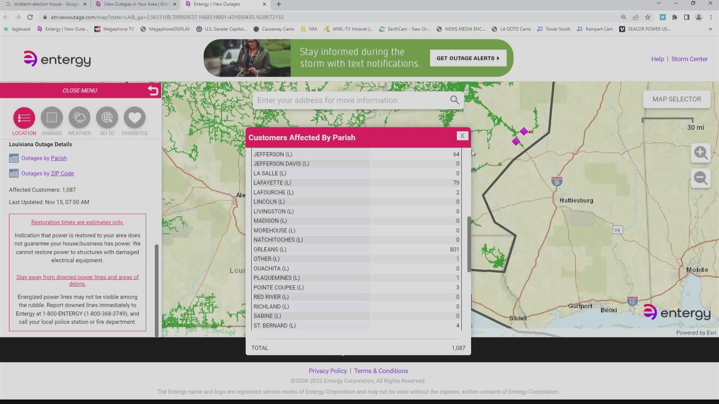Select the ORLEANS (L) row
The height and width of the screenshot is (404, 719).
[357, 250]
